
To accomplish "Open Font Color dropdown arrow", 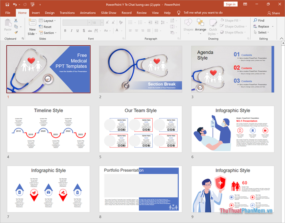I will pos(122,31).
